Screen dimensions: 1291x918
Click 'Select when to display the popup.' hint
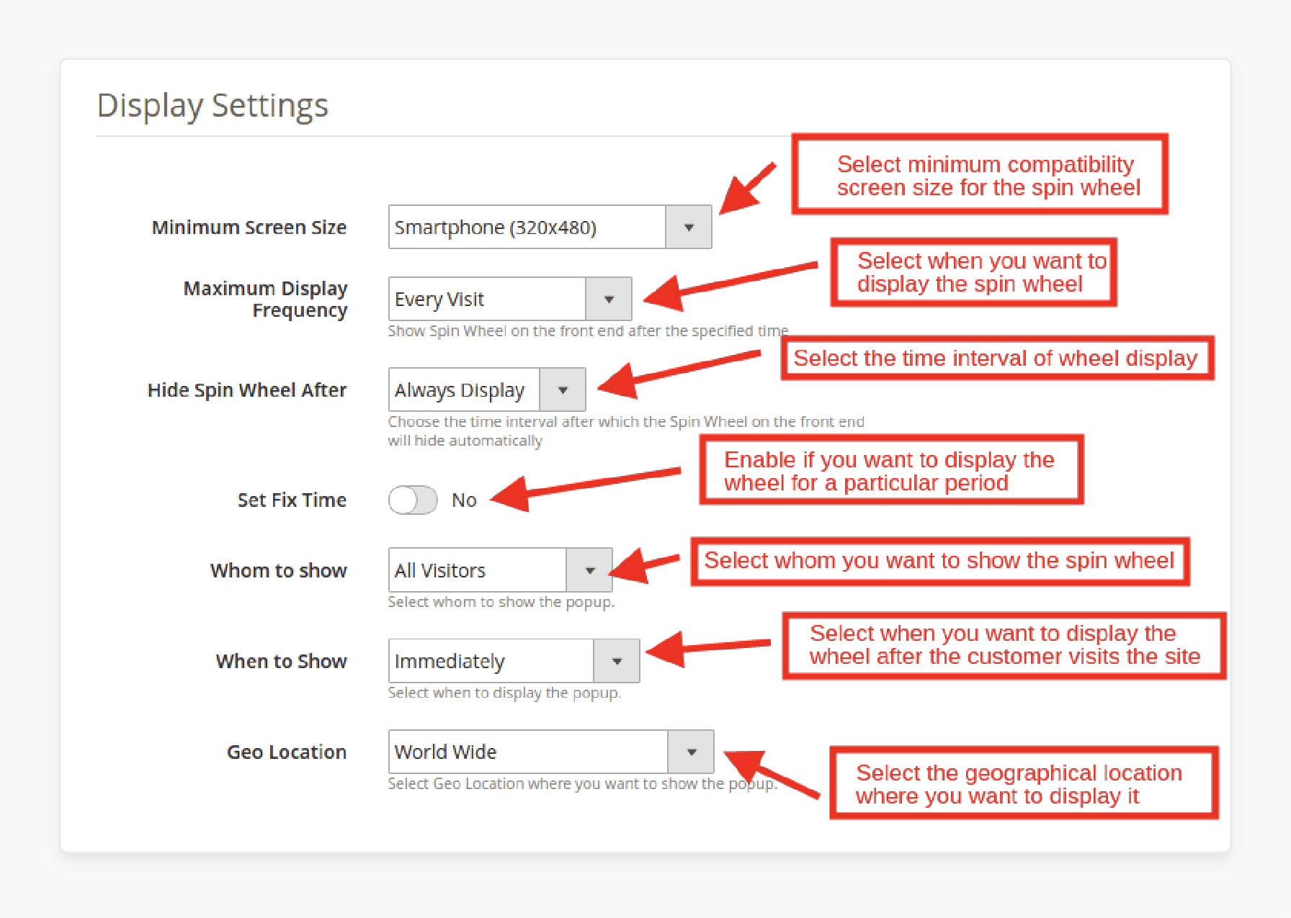504,693
